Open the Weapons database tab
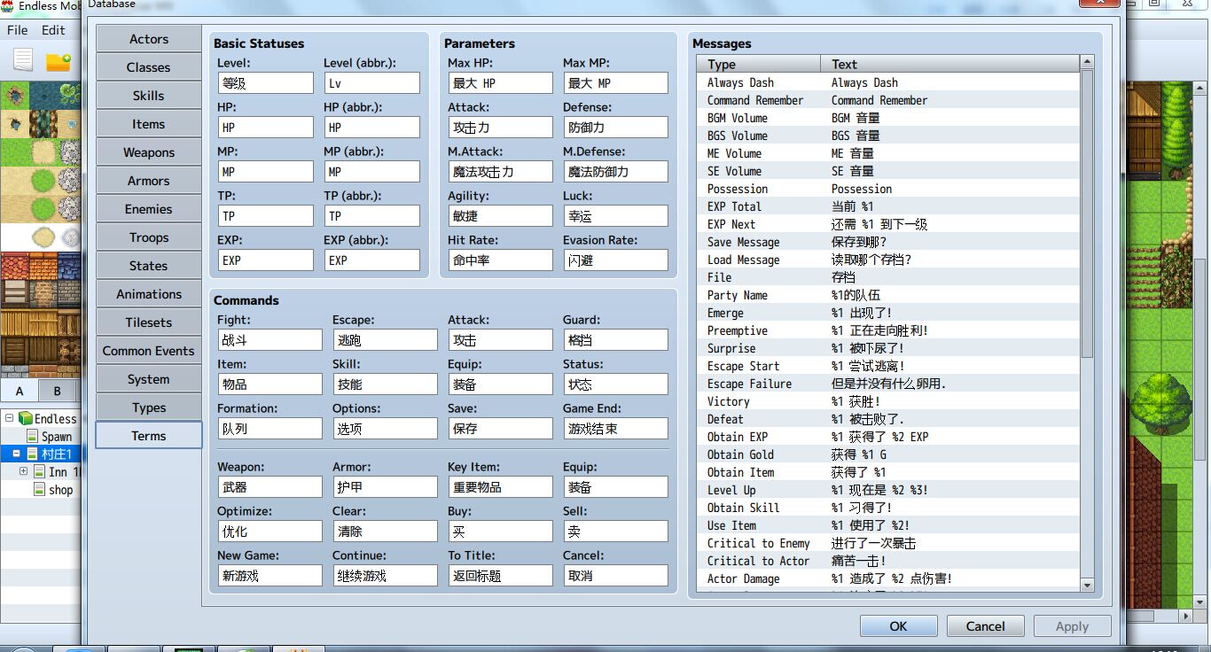This screenshot has height=652, width=1211. [149, 152]
